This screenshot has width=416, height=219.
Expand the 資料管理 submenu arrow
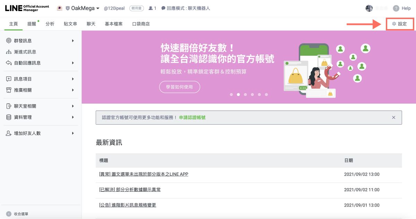(73, 117)
